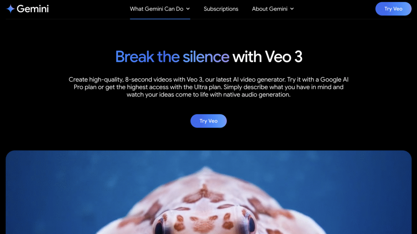Go to the Subscriptions page
The width and height of the screenshot is (417, 234).
(221, 9)
